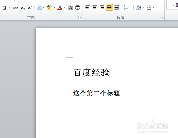The height and width of the screenshot is (138, 178).
Task: Click in title text 百度经验
Action: coord(92,73)
